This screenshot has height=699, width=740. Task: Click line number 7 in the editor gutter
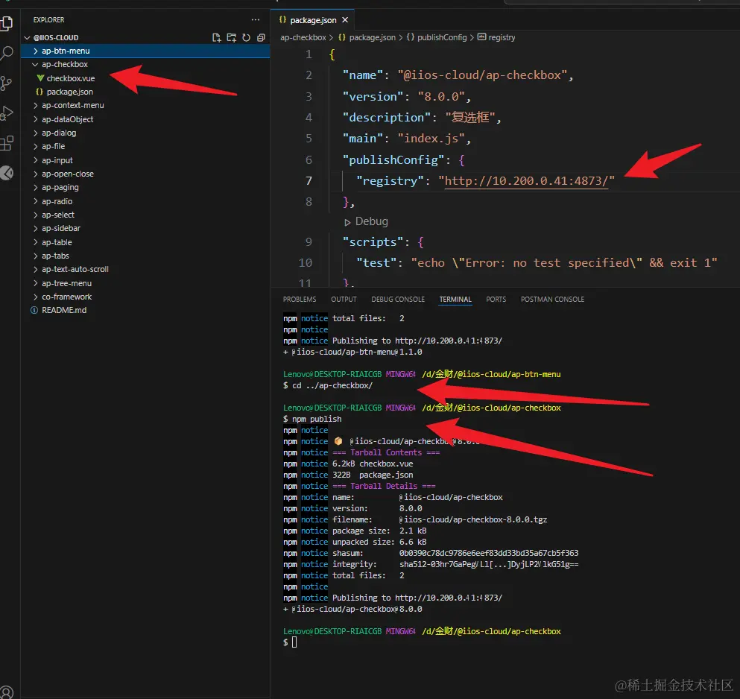[309, 181]
